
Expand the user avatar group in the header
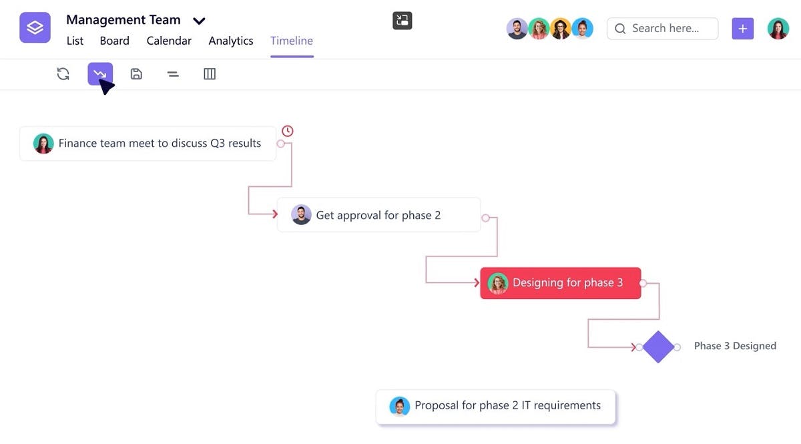(550, 28)
